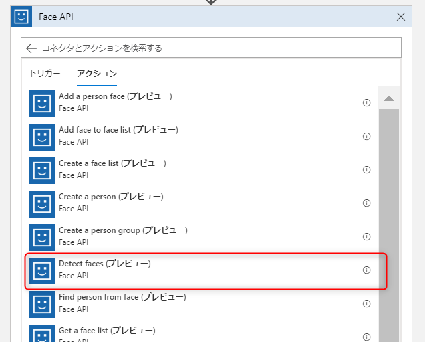Click the Get a face list icon

(x=42, y=333)
